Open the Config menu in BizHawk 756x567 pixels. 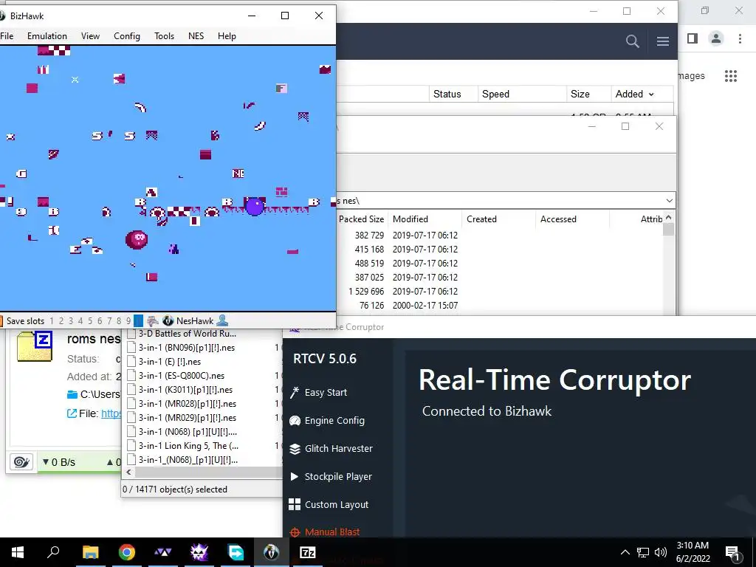pos(127,36)
